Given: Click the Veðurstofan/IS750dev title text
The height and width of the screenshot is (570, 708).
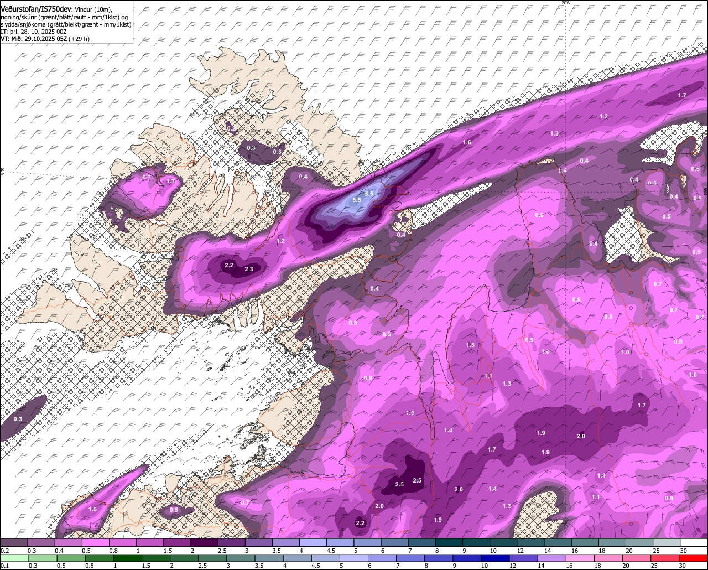Looking at the screenshot, I should [36, 9].
